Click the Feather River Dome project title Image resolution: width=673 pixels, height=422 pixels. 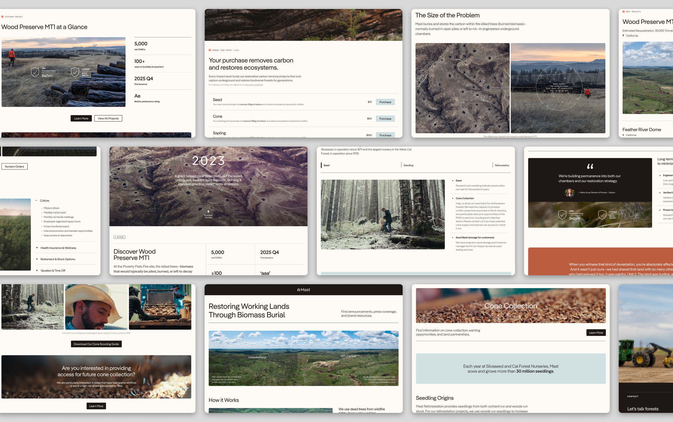pos(642,129)
